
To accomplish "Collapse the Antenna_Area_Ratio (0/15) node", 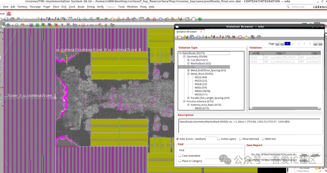I will [x=188, y=105].
